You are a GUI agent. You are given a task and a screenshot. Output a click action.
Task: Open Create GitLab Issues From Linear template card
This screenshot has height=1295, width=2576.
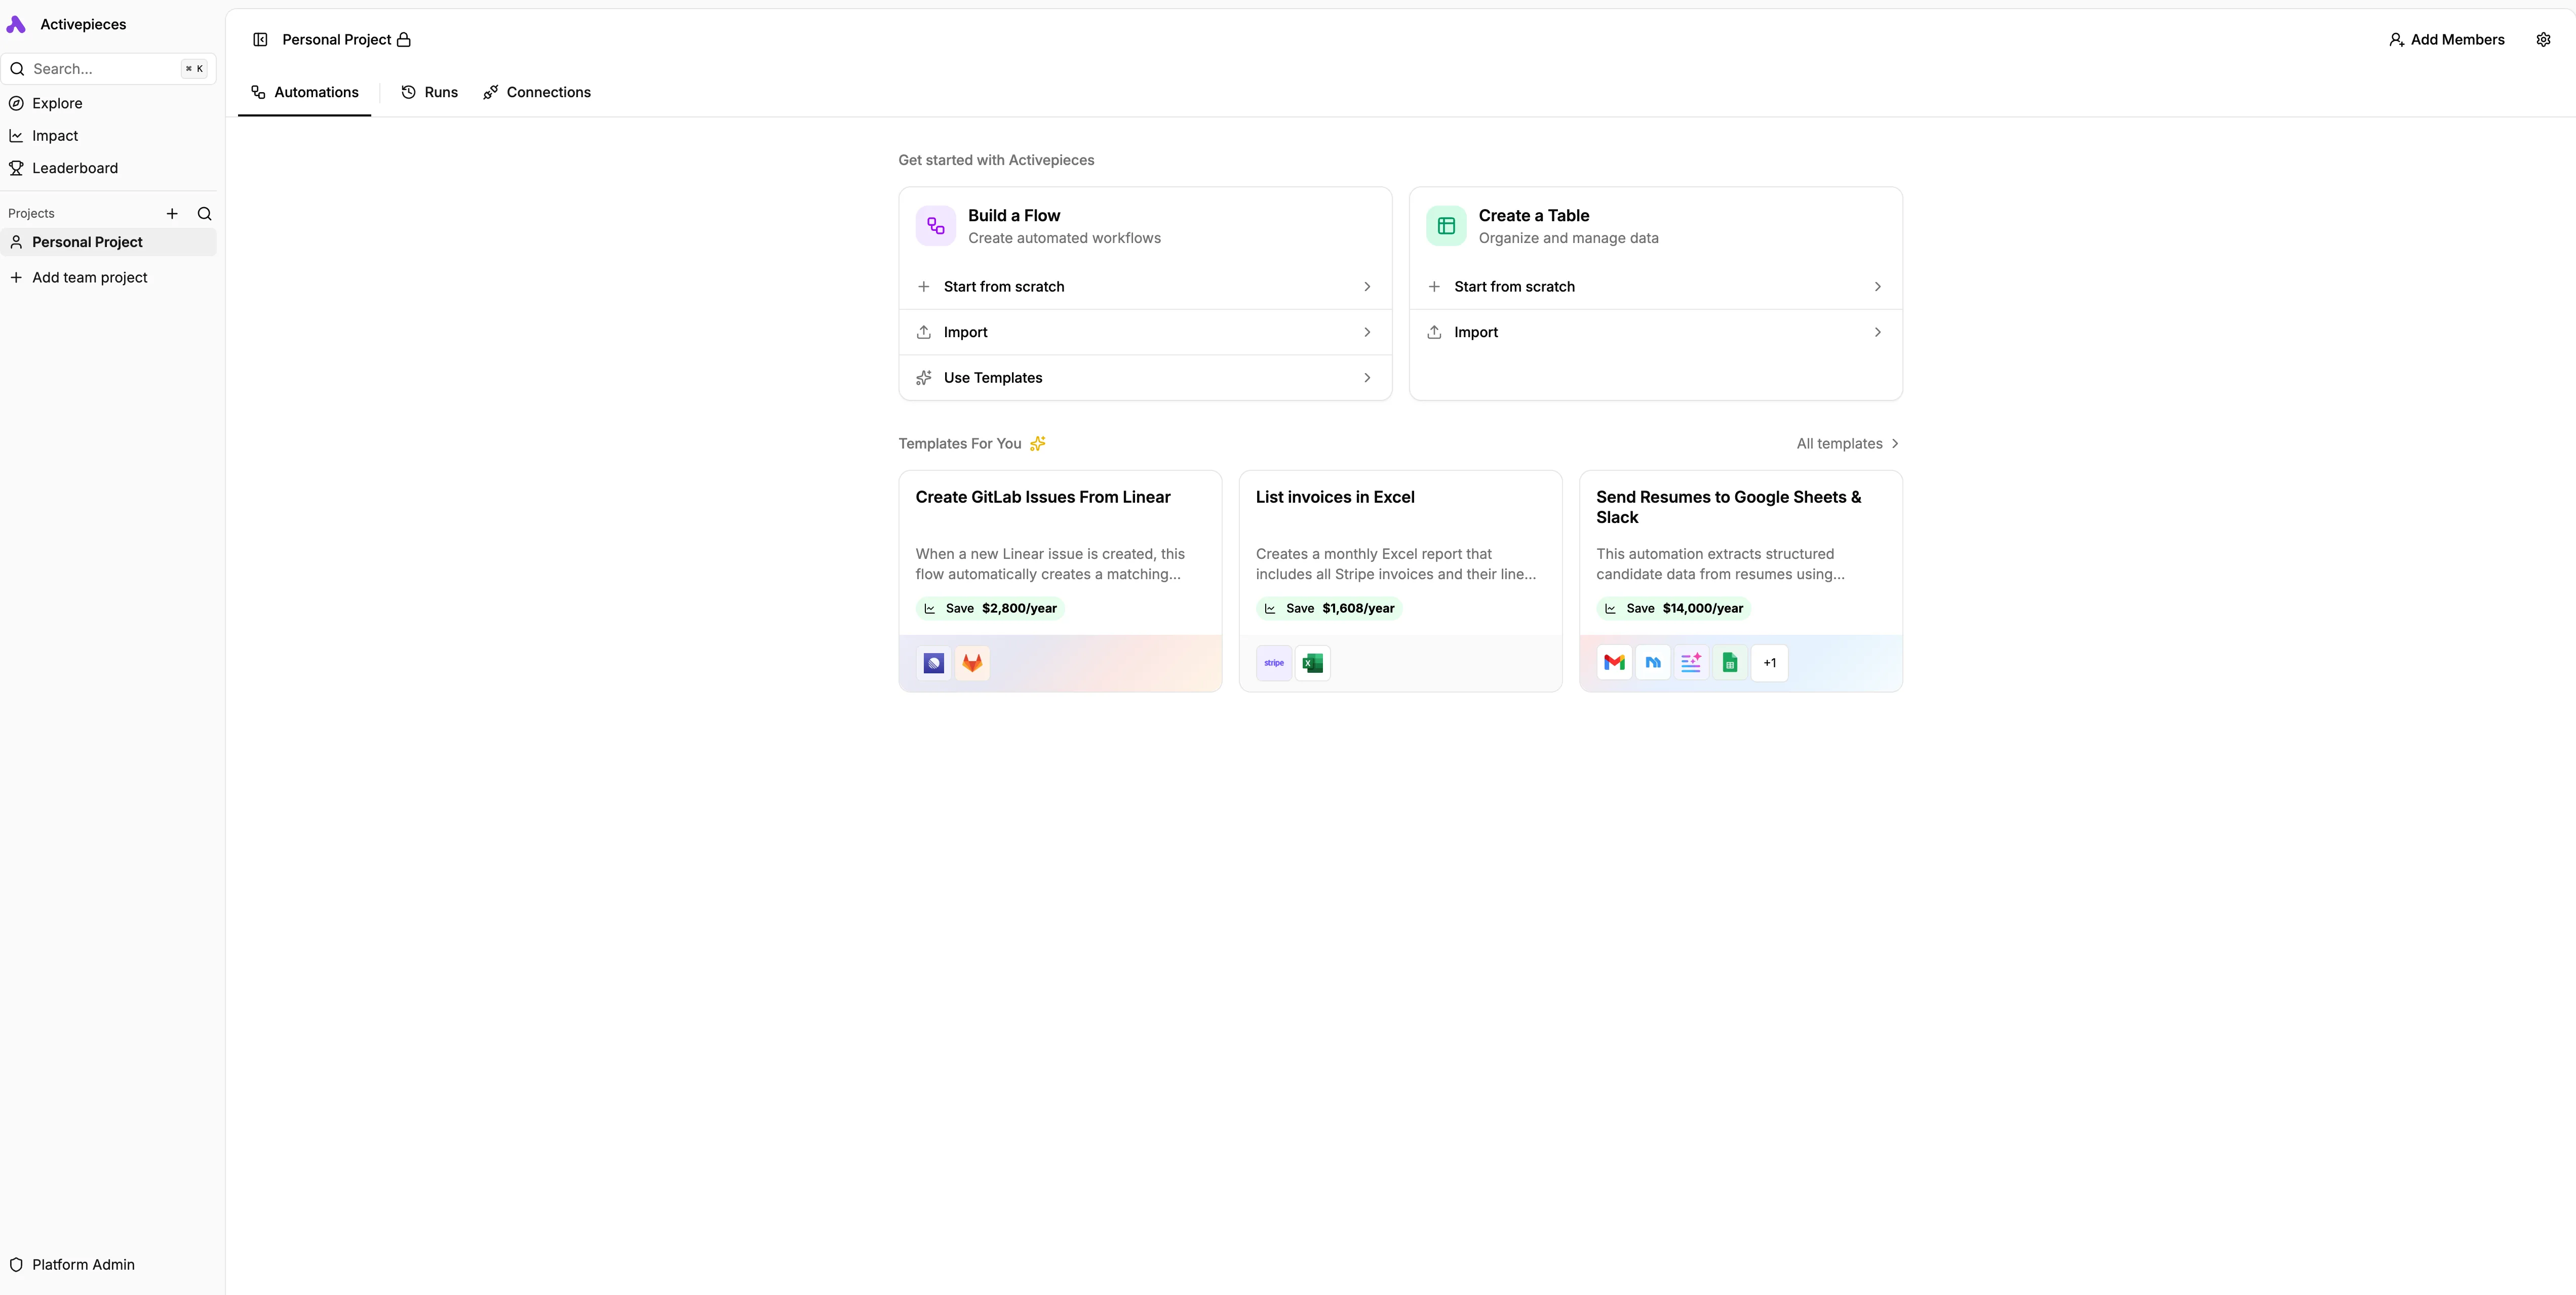[1060, 581]
